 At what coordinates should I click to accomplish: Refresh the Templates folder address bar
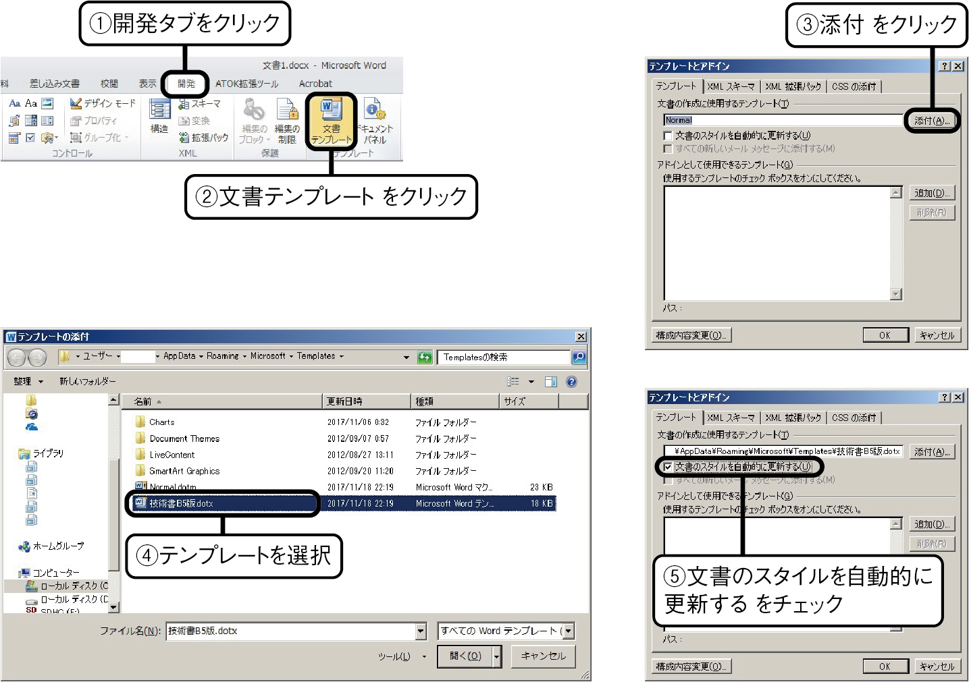[425, 357]
